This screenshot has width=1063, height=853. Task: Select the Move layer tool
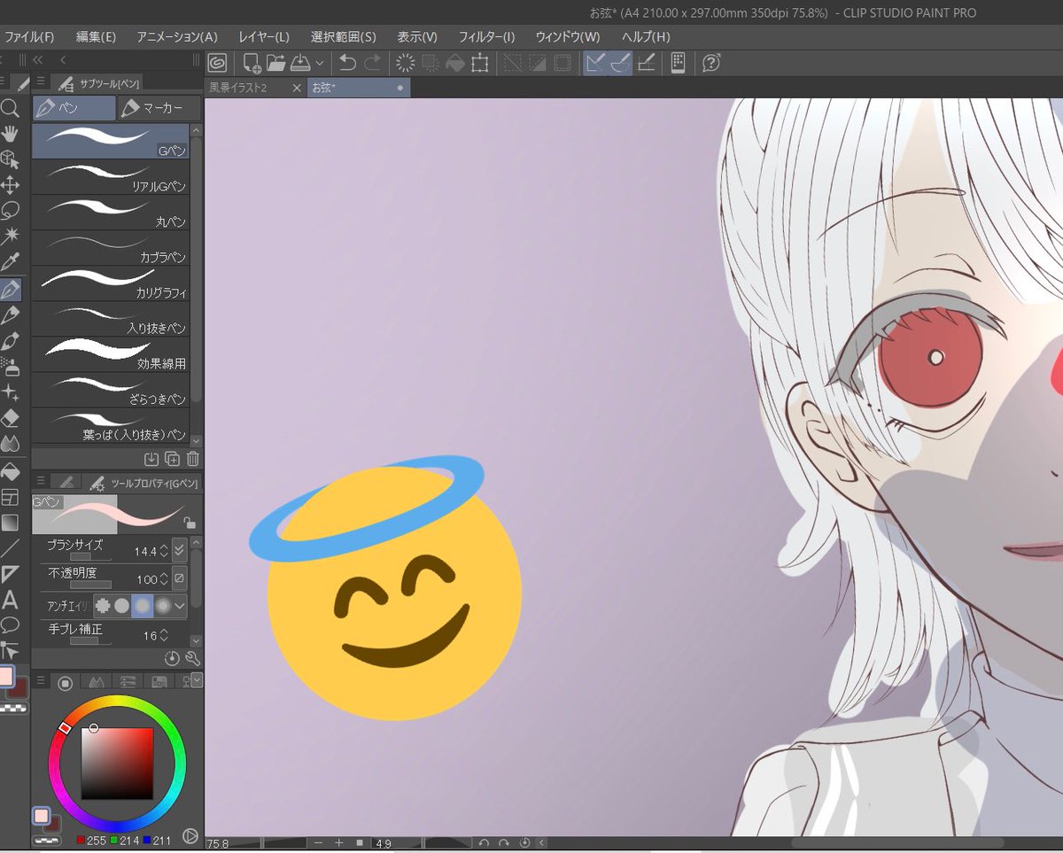coord(10,185)
